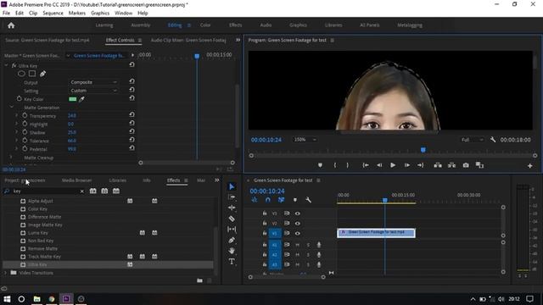Toggle V1 track output eye
543x305 pixels.
click(x=298, y=234)
